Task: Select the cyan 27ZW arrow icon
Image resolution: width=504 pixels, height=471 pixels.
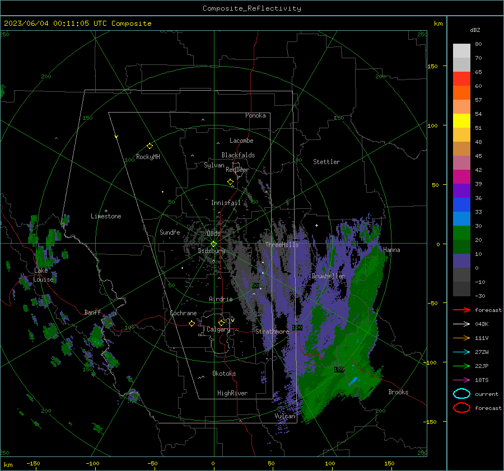Action: pyautogui.click(x=461, y=352)
